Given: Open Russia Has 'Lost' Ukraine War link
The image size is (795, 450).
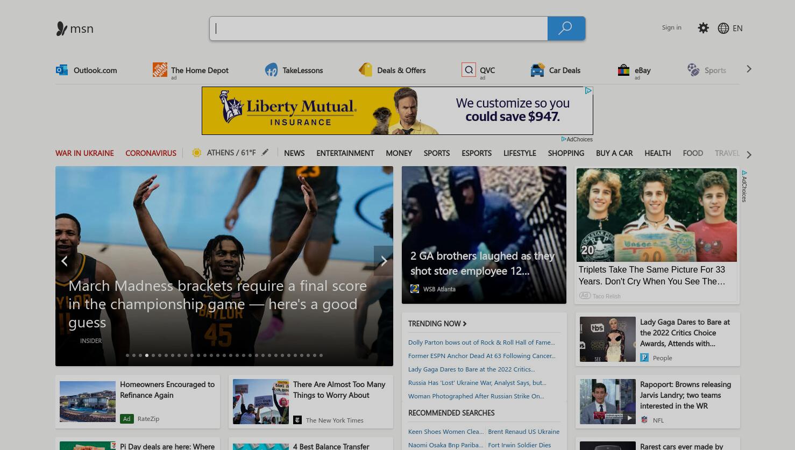Looking at the screenshot, I should (477, 383).
